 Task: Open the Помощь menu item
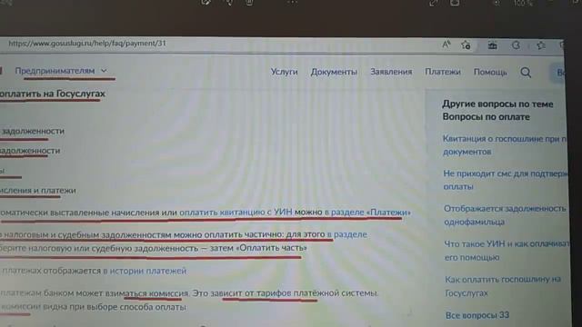coord(490,73)
